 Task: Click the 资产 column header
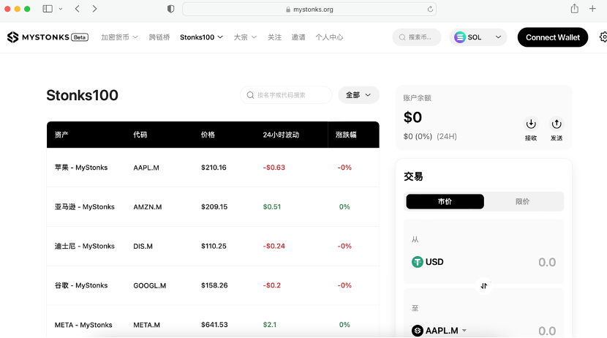61,135
